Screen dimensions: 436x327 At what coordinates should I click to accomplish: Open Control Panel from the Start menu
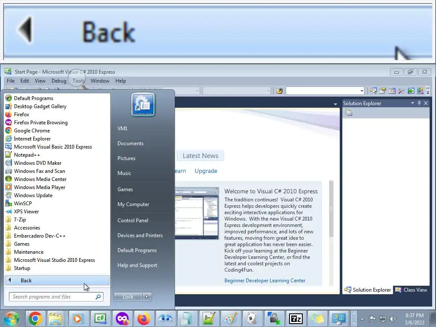[133, 220]
